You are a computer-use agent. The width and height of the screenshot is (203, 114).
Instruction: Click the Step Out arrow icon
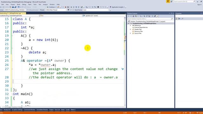(x=78, y=7)
